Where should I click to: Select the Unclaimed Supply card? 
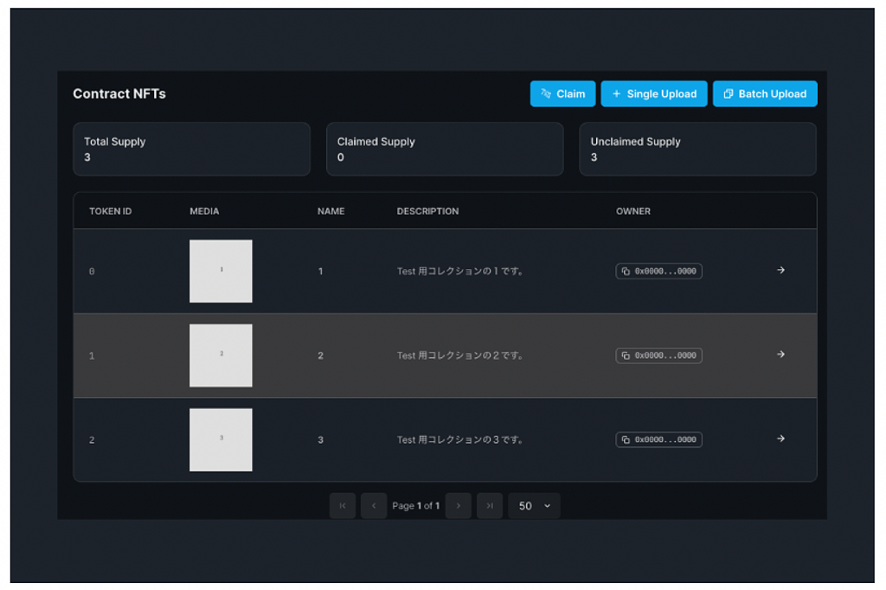[x=698, y=149]
